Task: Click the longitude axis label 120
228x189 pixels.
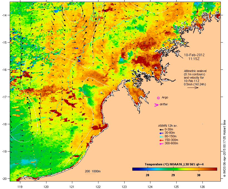Action: [46, 187]
